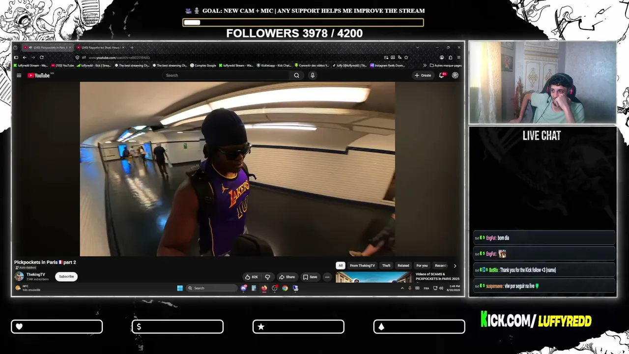Open the taskbar volume icon
Screen dimensions: 629x354
pyautogui.click(x=441, y=288)
